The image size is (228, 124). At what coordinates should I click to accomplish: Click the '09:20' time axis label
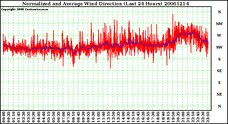coord(83,117)
